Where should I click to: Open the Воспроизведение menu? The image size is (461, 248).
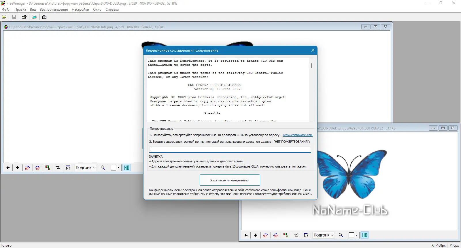54,10
